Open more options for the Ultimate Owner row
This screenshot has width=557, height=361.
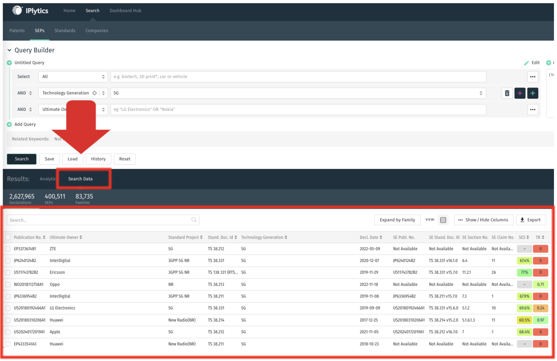(532, 110)
